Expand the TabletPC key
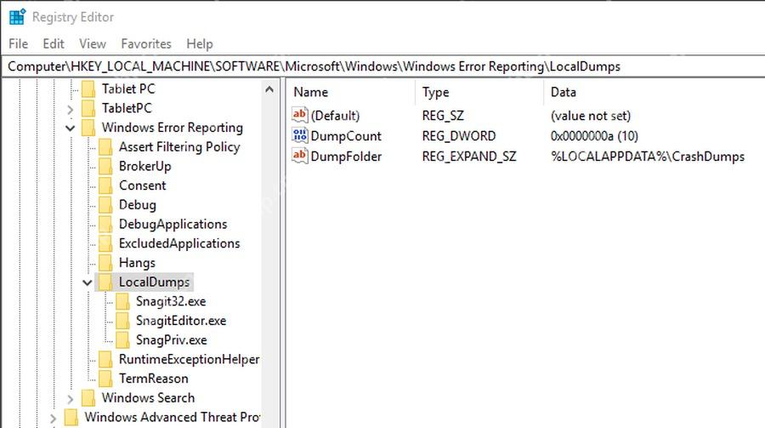 click(x=71, y=109)
